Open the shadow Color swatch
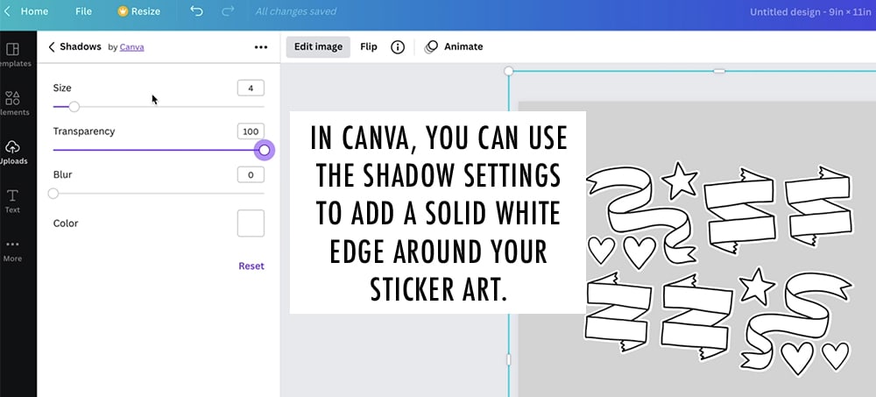Viewport: 876px width, 397px height. pyautogui.click(x=251, y=223)
